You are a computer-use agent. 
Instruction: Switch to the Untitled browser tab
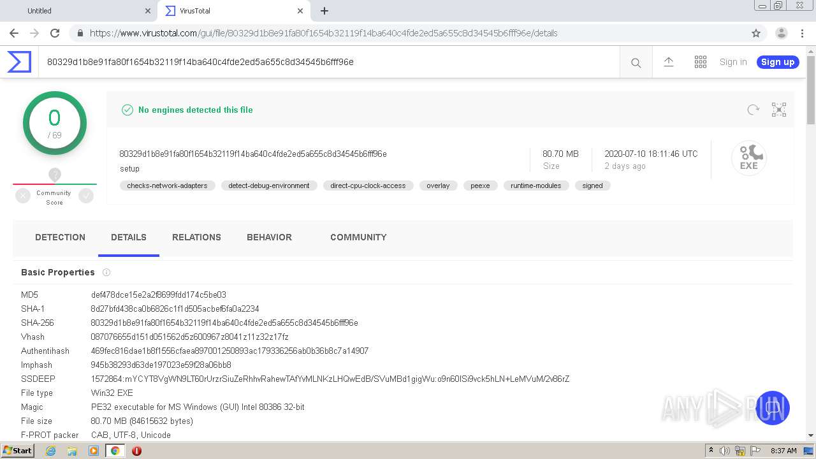80,11
